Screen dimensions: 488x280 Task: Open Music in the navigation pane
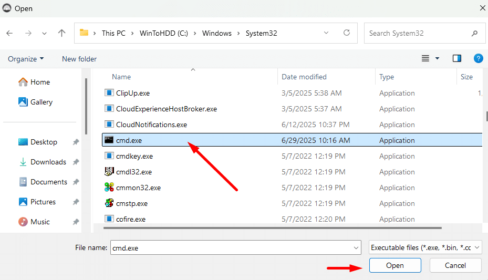point(34,222)
